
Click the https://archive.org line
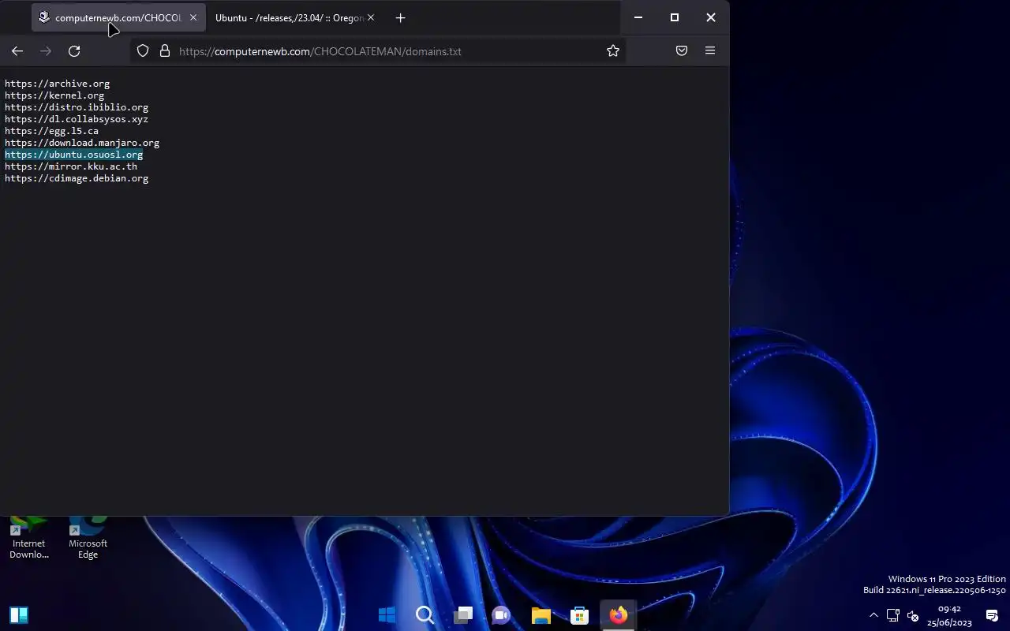click(57, 84)
